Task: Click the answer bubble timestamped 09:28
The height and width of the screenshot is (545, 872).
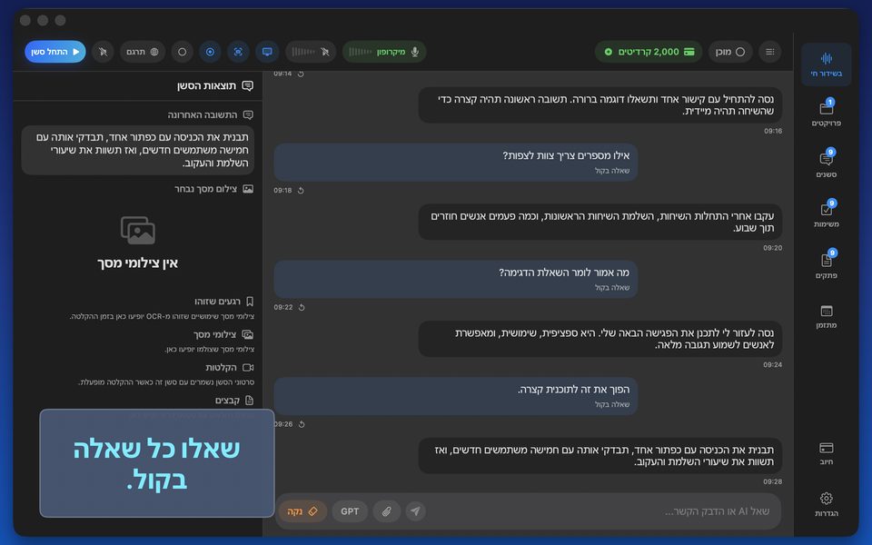Action: tap(600, 456)
